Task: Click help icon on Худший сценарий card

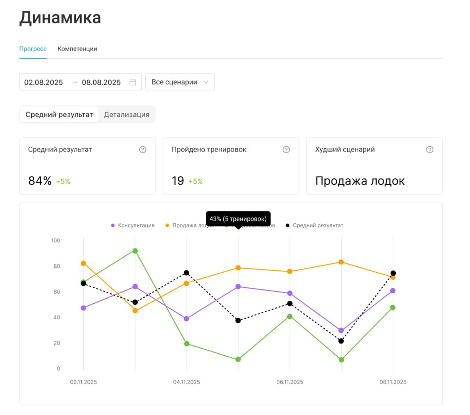Action: (430, 149)
